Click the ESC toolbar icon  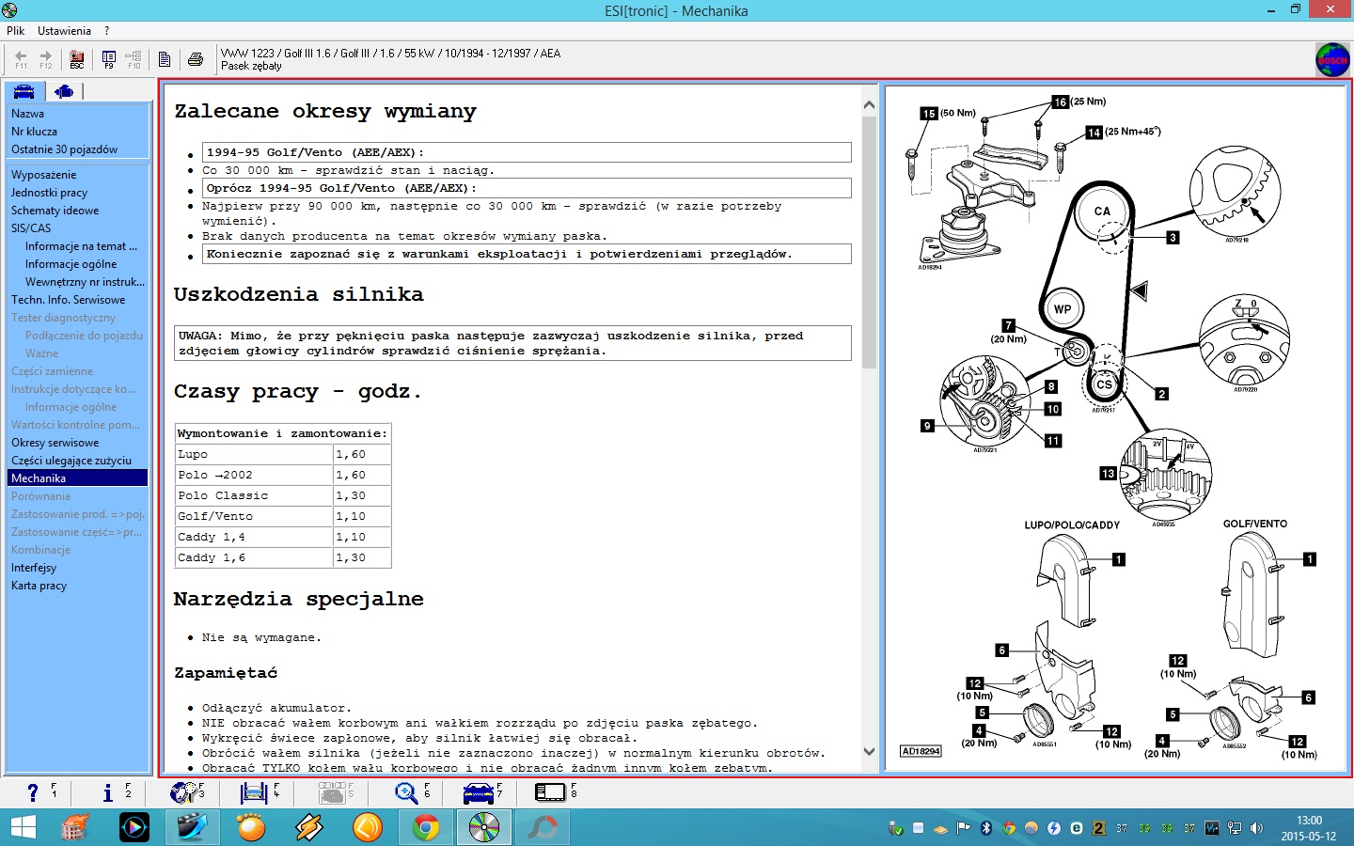click(77, 59)
